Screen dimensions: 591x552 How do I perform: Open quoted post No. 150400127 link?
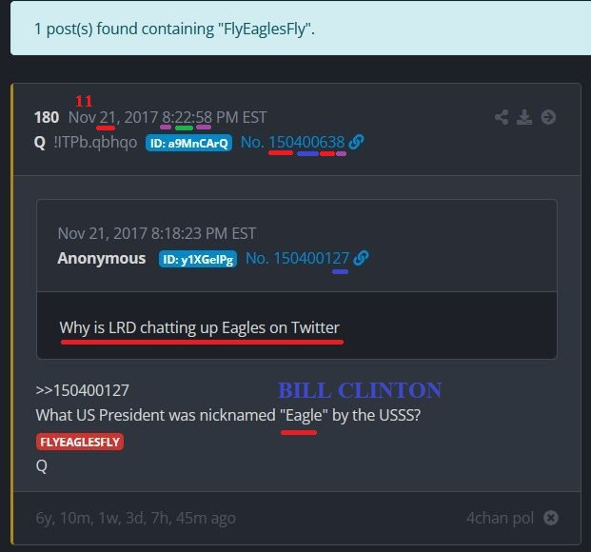(x=297, y=258)
